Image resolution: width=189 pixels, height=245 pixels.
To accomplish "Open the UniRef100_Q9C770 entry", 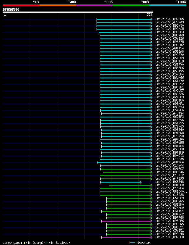I will (170, 55).
